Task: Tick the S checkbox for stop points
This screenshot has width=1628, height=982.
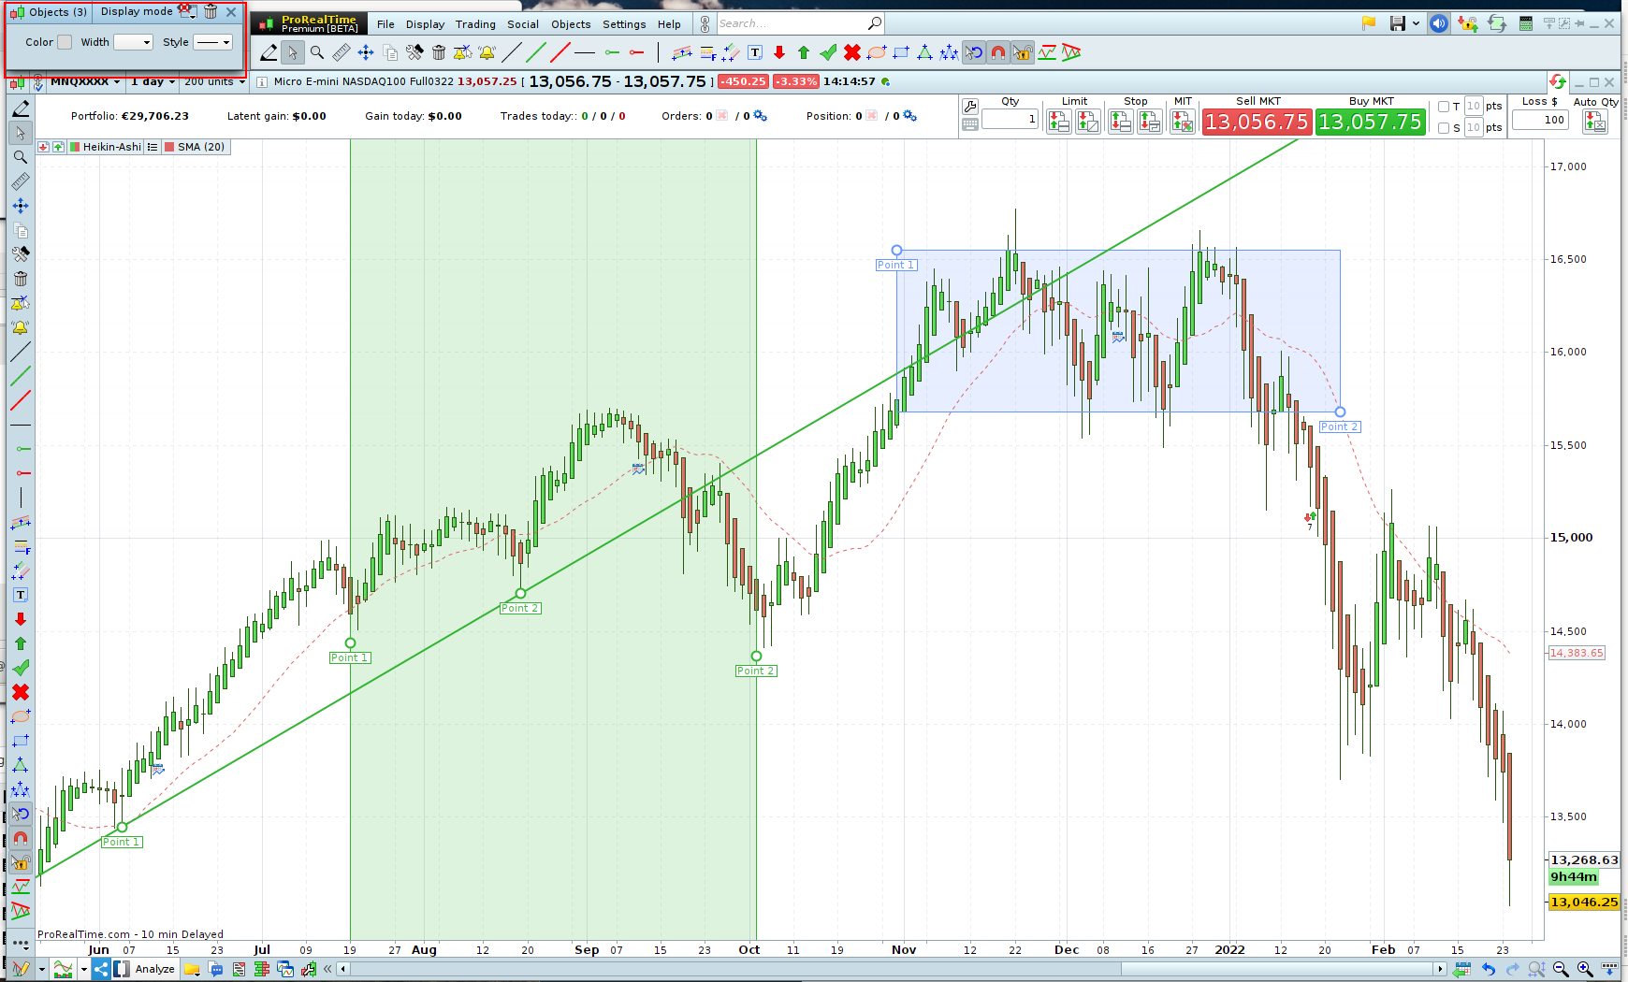Action: pos(1444,128)
